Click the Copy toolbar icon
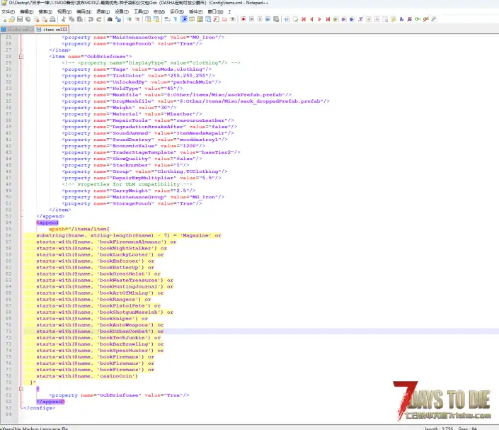The height and width of the screenshot is (430, 499). 71,19
